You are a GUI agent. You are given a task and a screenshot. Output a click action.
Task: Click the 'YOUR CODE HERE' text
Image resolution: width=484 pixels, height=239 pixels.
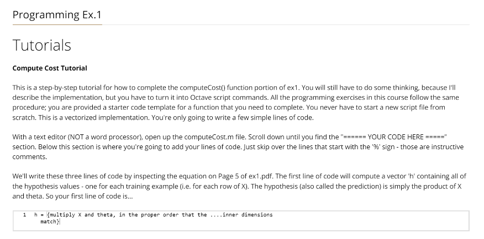tap(396, 137)
